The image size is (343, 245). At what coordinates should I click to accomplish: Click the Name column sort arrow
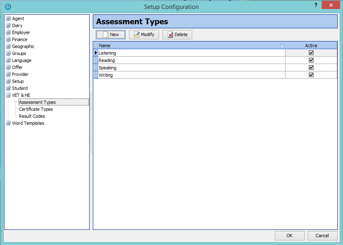(281, 46)
